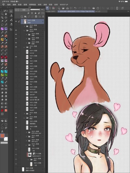Select the Eyedropper tool
The width and height of the screenshot is (130, 173).
6,21
